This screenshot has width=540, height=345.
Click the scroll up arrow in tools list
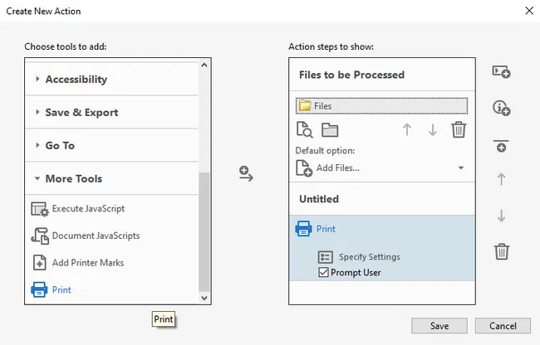point(204,65)
